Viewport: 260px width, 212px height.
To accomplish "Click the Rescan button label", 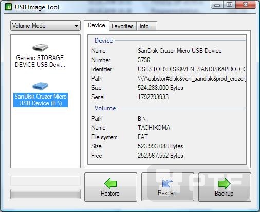I will 167,193.
